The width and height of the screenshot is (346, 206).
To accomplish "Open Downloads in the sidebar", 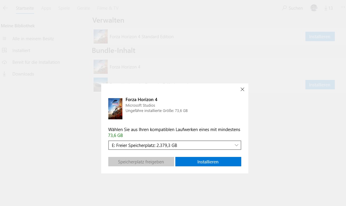I will click(23, 74).
